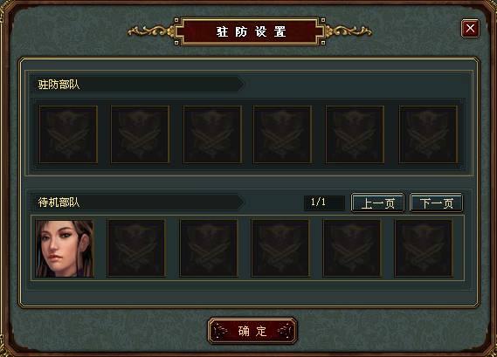Click the fifth standby troop slot

[x=352, y=249]
